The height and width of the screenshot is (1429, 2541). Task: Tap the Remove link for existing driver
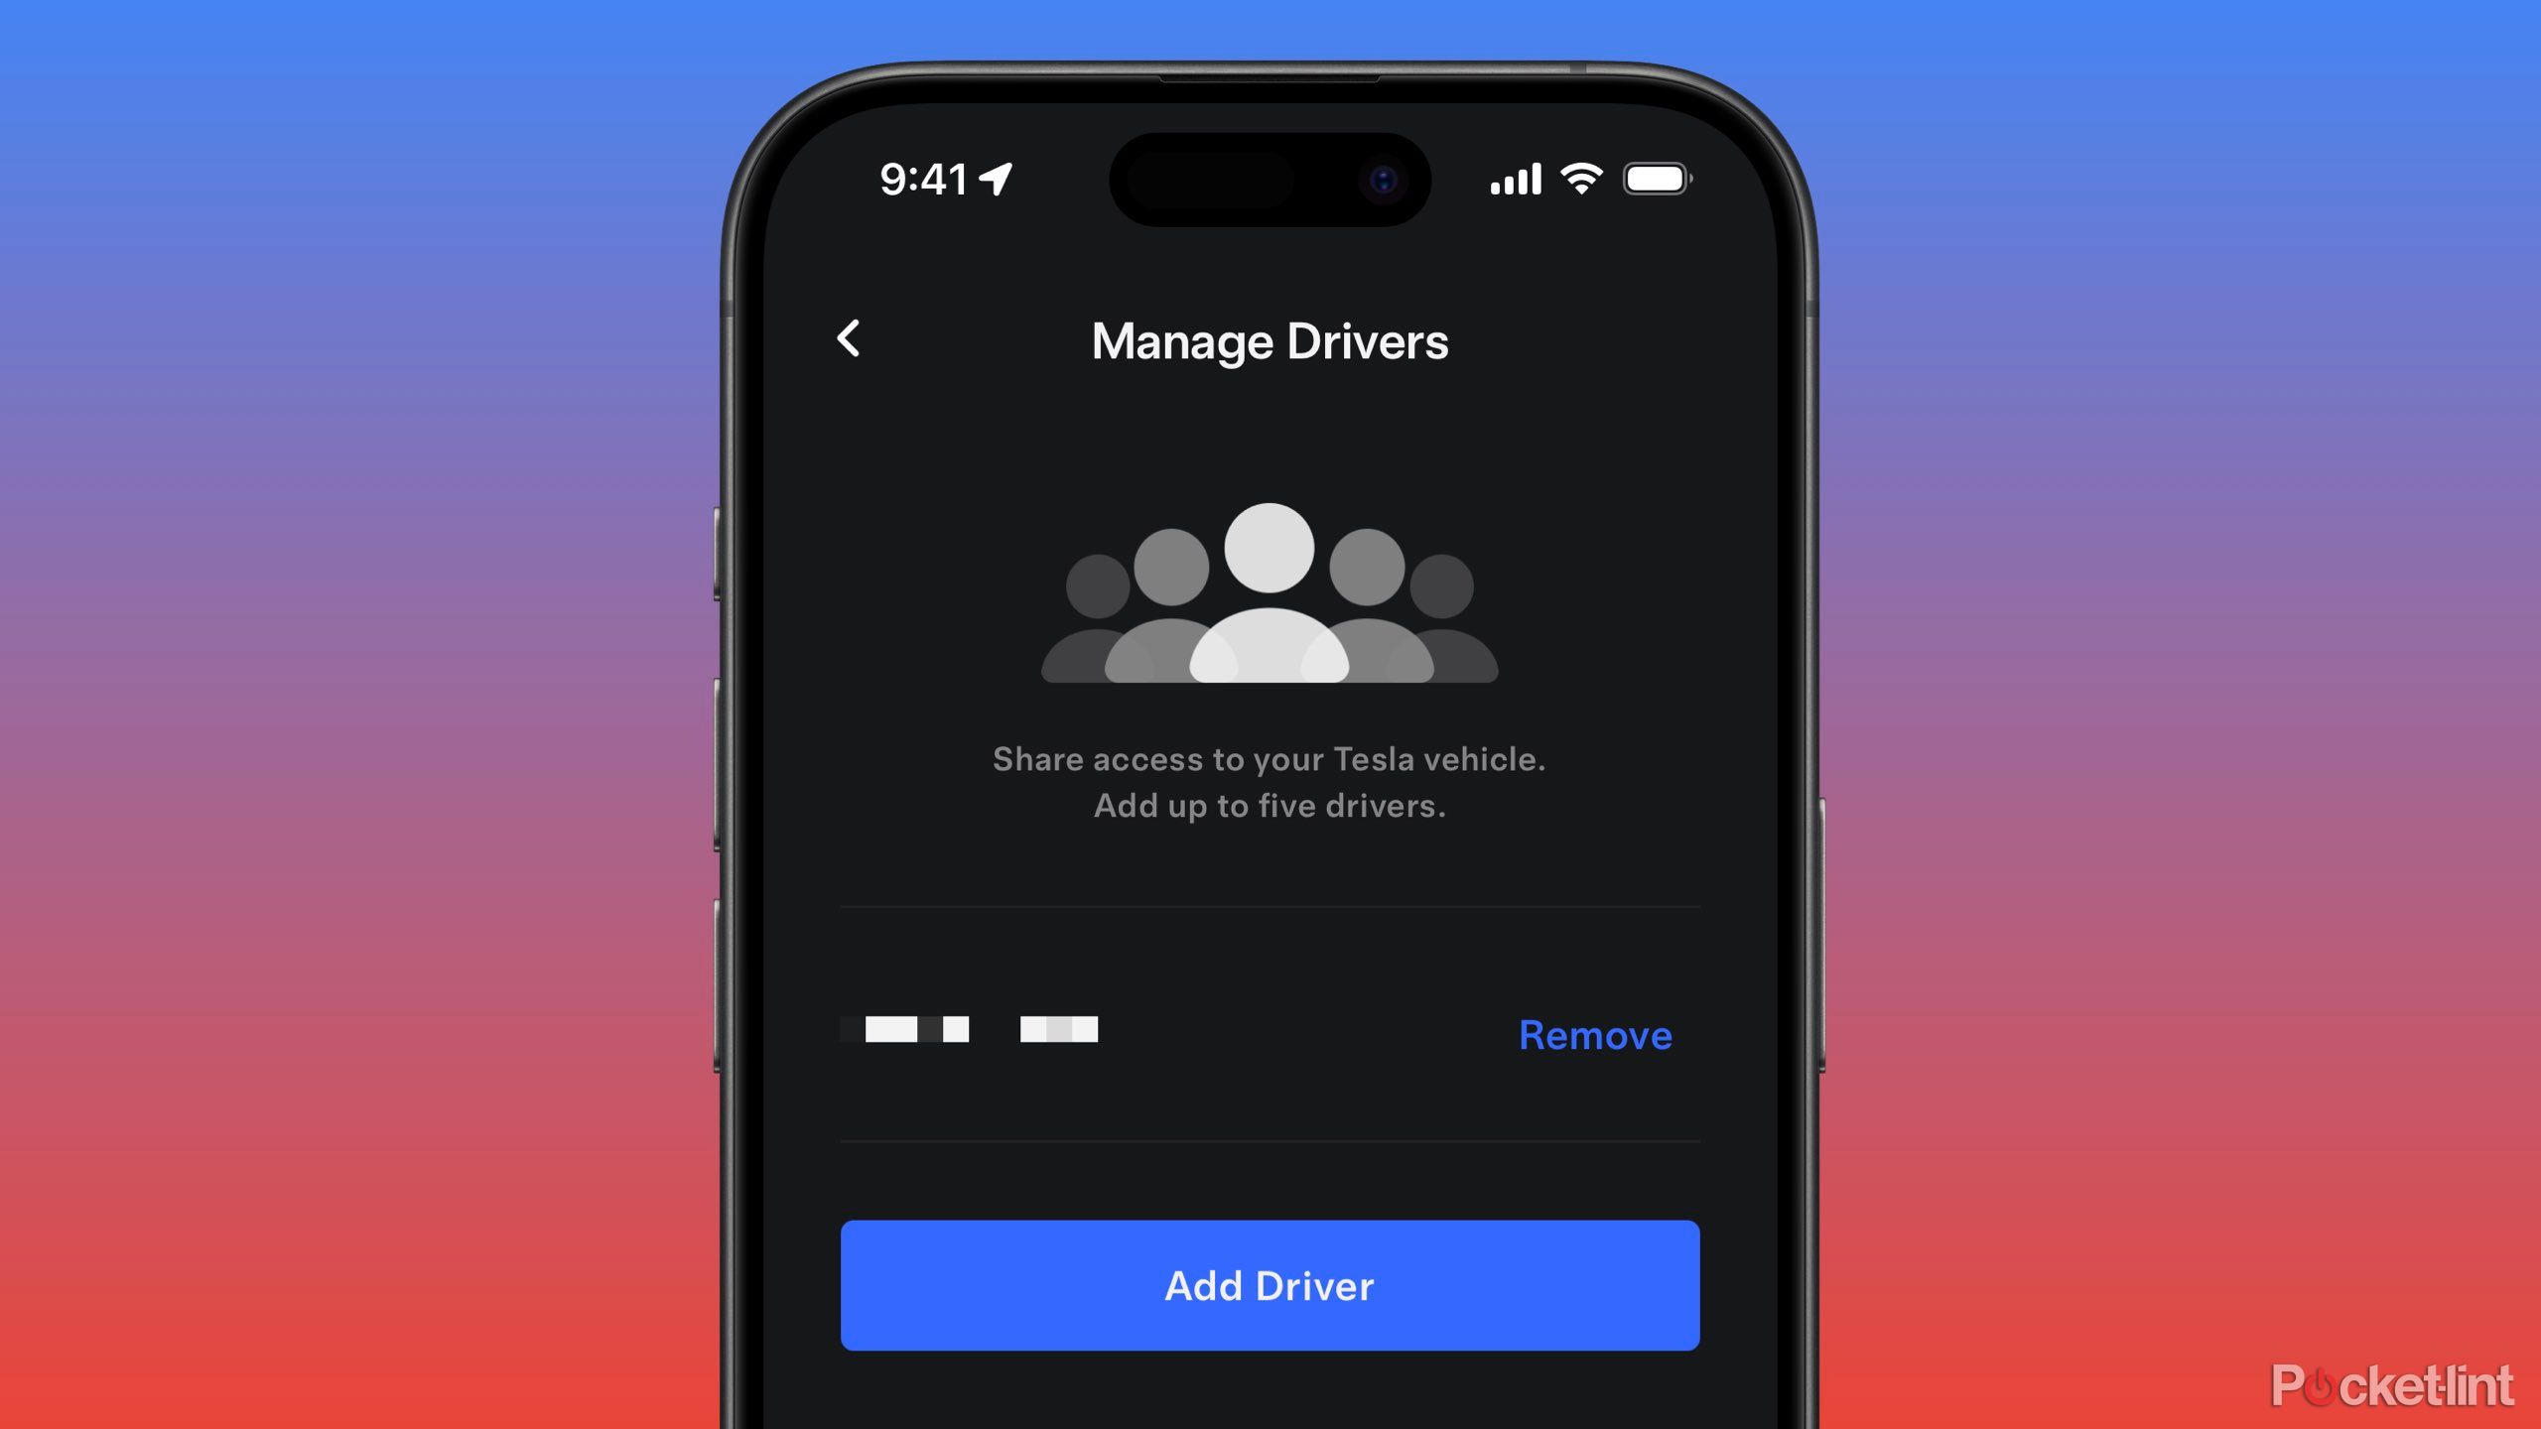[1593, 1035]
